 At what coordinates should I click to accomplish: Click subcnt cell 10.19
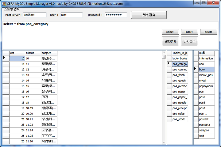point(33,108)
